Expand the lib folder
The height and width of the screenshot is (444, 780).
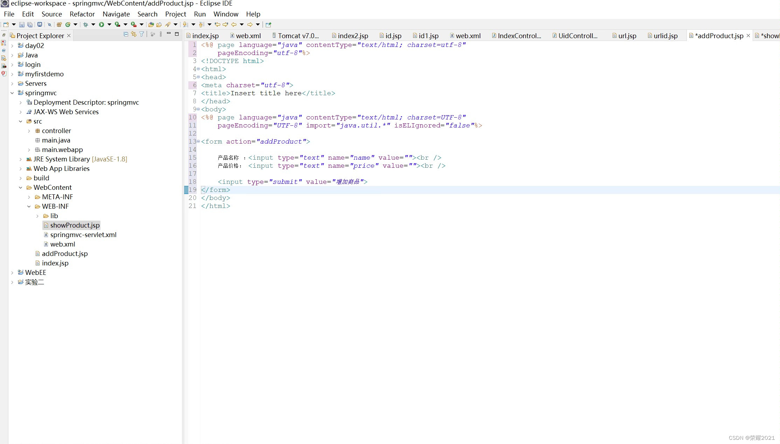37,216
